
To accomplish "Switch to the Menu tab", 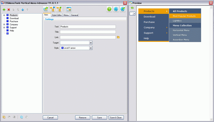I will [66, 15].
